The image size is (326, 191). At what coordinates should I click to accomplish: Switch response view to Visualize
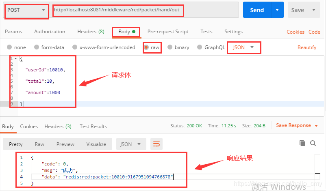point(96,144)
